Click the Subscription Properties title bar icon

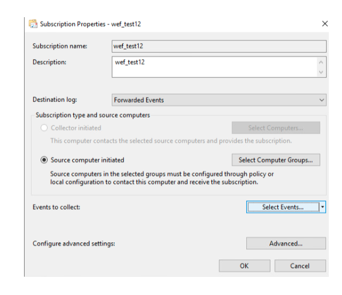(33, 23)
